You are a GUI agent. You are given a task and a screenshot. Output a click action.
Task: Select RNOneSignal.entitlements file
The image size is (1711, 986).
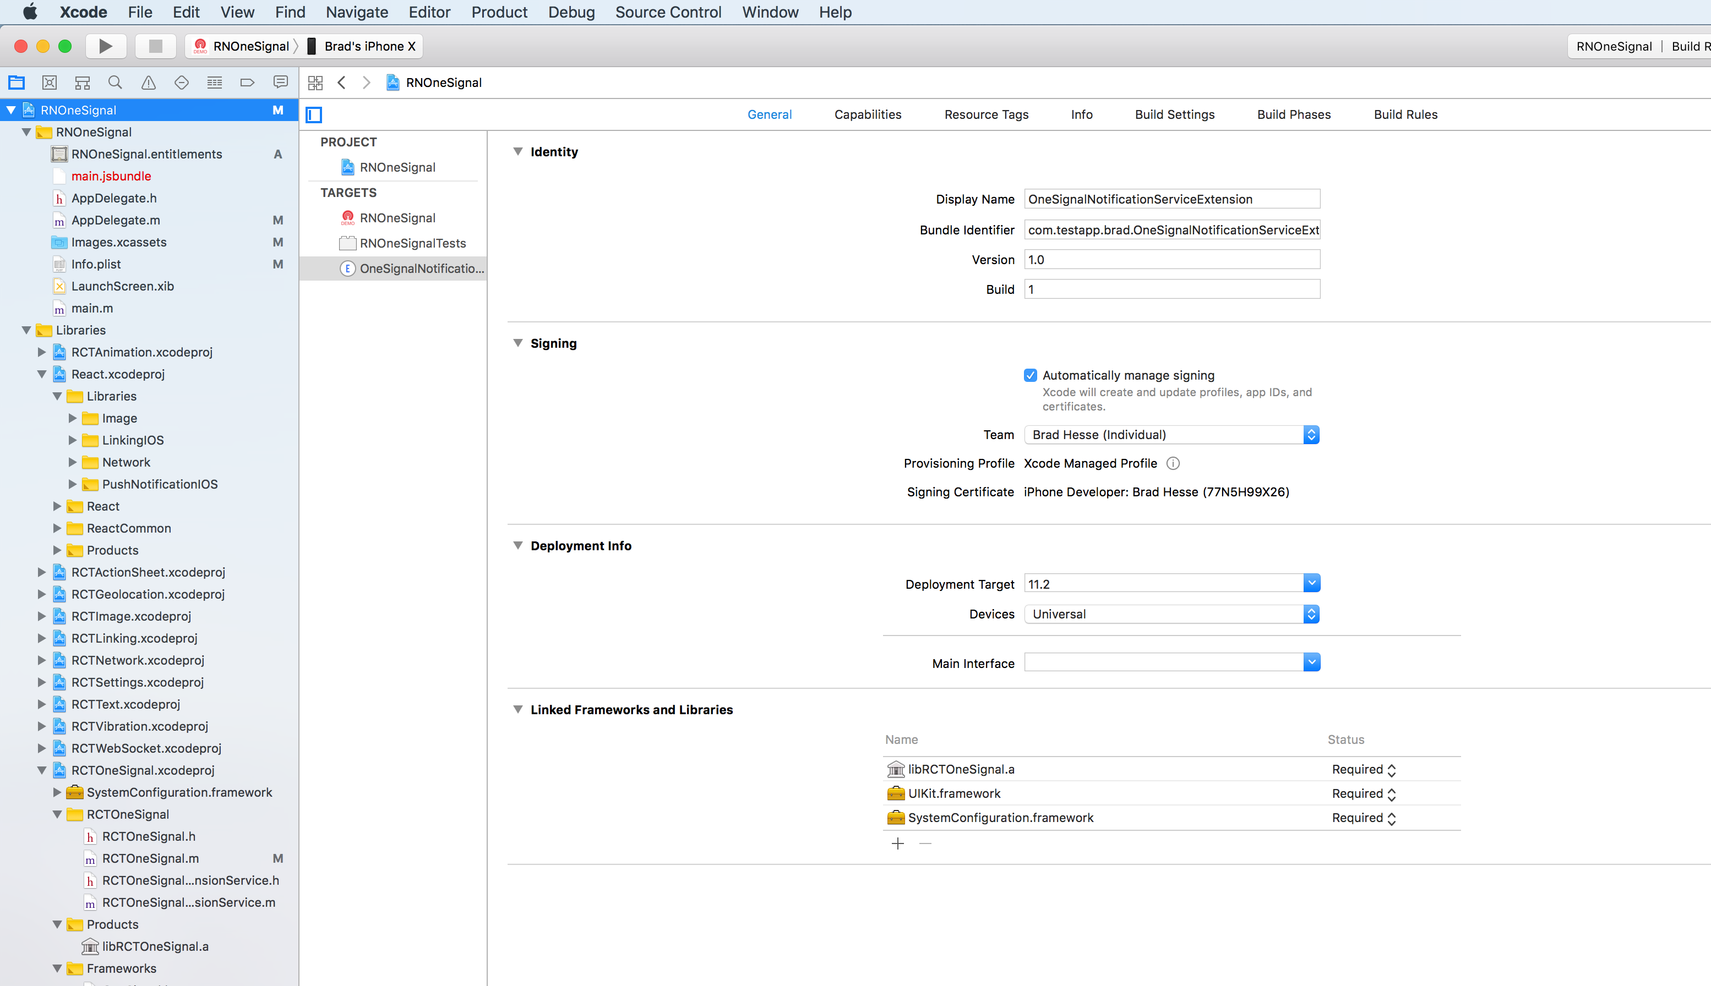(146, 154)
